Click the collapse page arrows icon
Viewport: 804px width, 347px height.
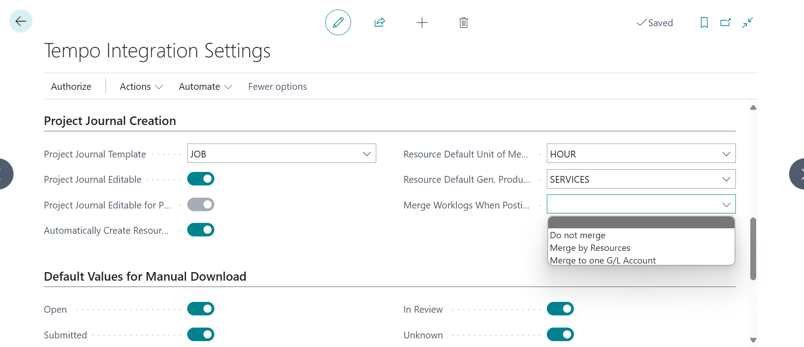click(748, 23)
